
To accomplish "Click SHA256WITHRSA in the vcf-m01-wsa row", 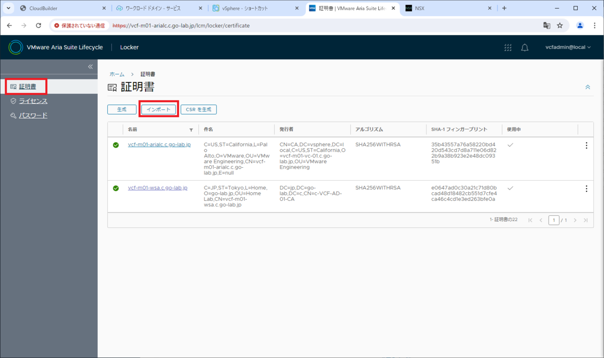I will [377, 188].
